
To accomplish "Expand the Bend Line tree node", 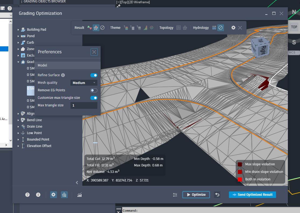I will pos(18,120).
